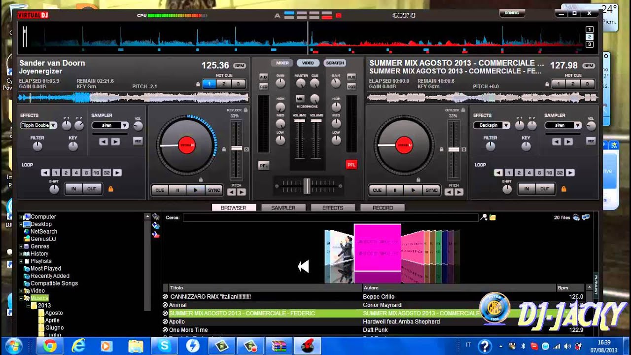Open the SAMPLER tab

coord(283,208)
